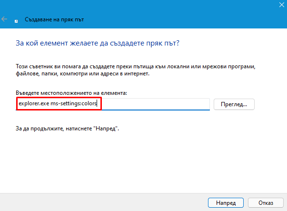Viewport: 287px width, 211px height.
Task: Click the element location input field
Action: [113, 104]
